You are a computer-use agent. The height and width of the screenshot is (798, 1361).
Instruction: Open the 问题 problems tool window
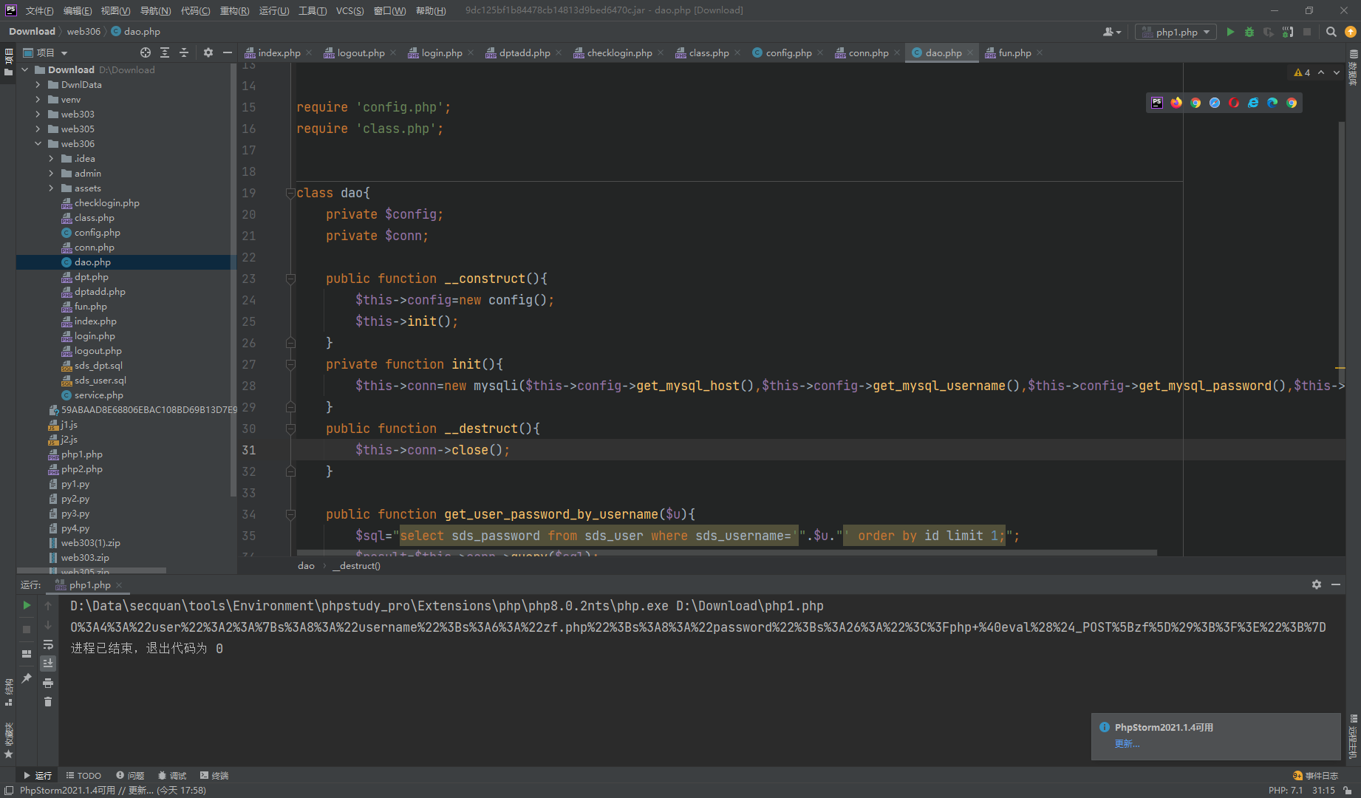tap(130, 776)
